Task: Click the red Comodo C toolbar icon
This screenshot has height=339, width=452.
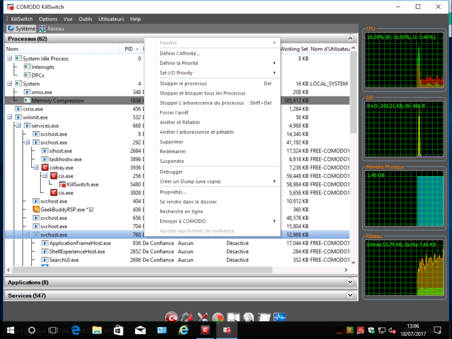Action: 172,317
